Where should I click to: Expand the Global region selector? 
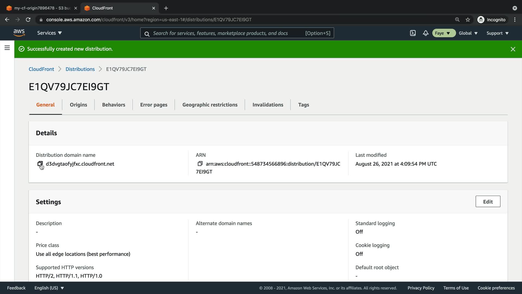tap(468, 33)
